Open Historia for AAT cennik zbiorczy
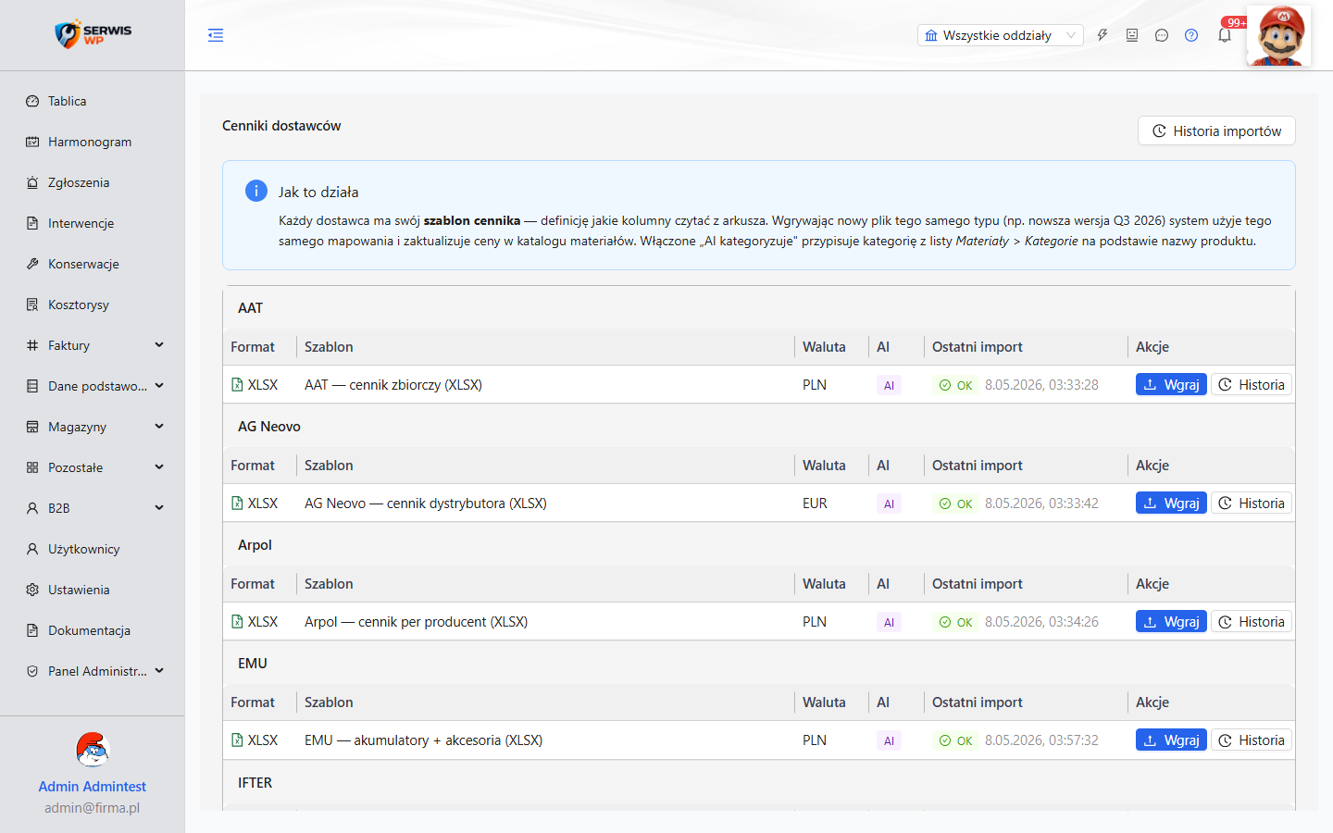 tap(1252, 385)
